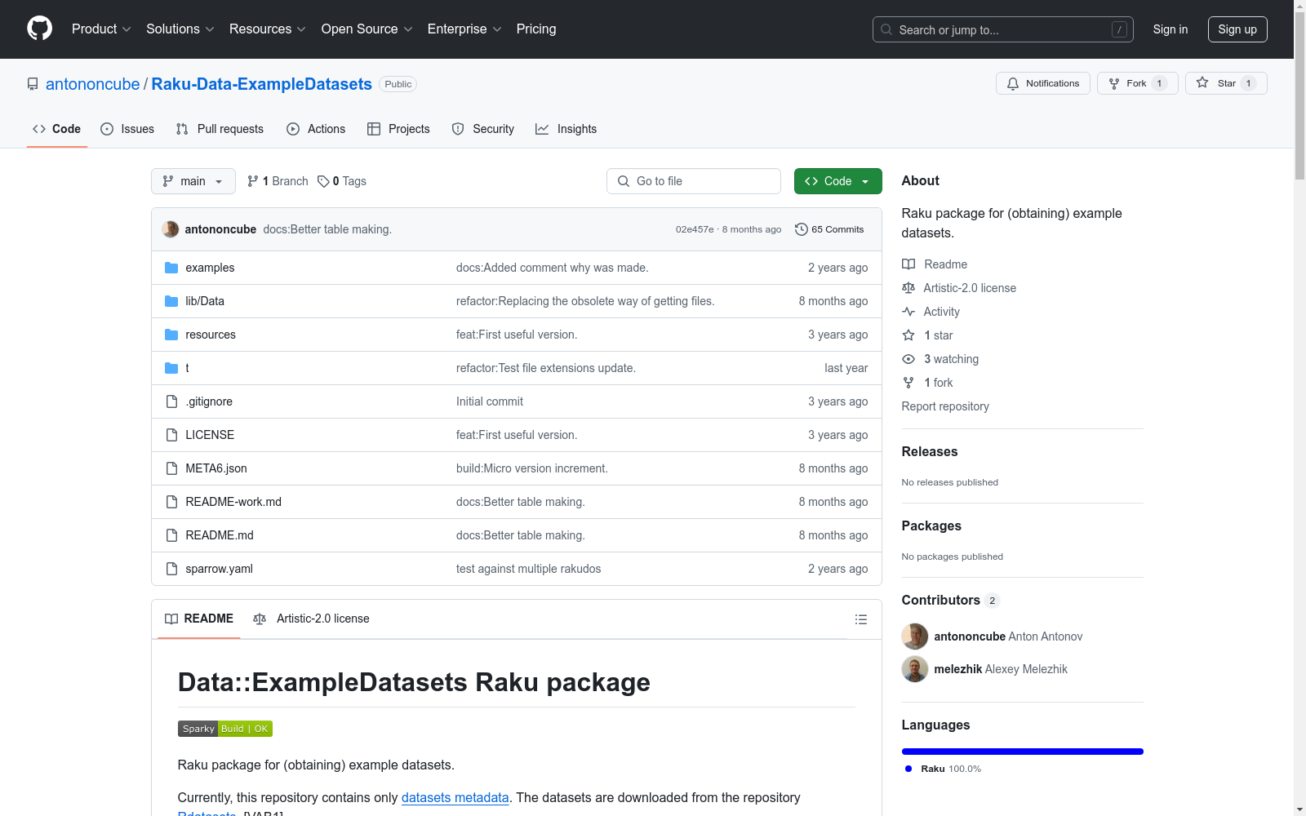Click the Readme book icon in About
Image resolution: width=1306 pixels, height=816 pixels.
pyautogui.click(x=908, y=264)
